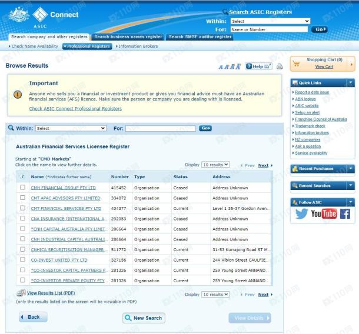Click the Facebook icon
This screenshot has width=359, height=334.
(x=345, y=214)
